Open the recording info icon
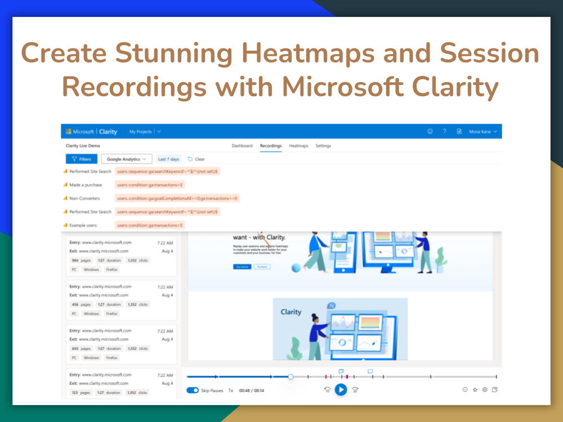The height and width of the screenshot is (422, 563). [464, 389]
